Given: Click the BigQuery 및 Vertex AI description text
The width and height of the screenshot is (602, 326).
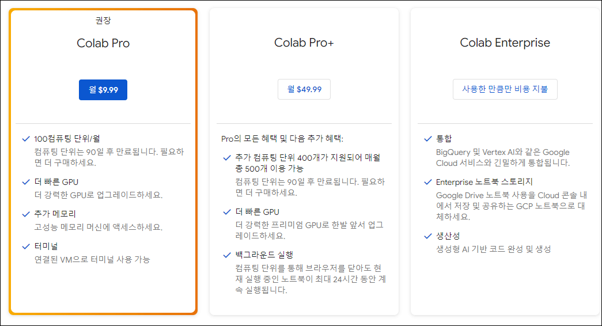Looking at the screenshot, I should pyautogui.click(x=503, y=157).
